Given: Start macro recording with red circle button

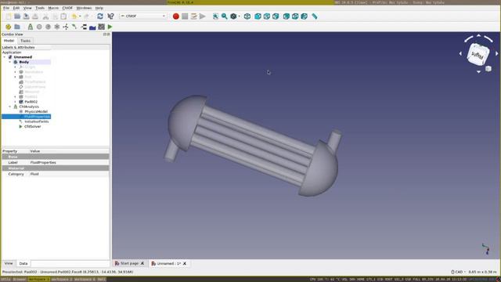Looking at the screenshot, I should [175, 16].
